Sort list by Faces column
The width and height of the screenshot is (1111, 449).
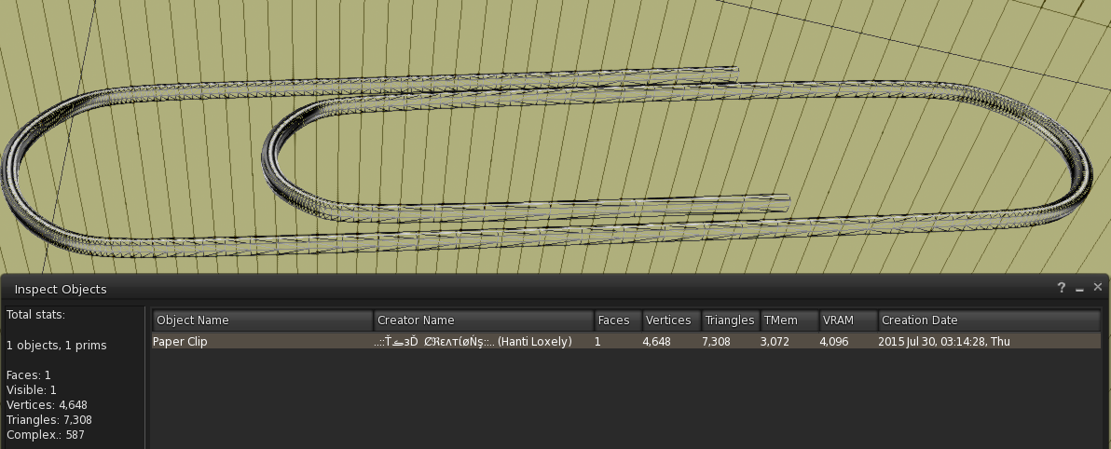(618, 320)
